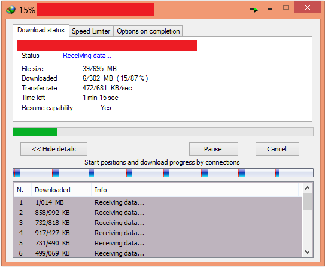Close the download window

pyautogui.click(x=307, y=8)
